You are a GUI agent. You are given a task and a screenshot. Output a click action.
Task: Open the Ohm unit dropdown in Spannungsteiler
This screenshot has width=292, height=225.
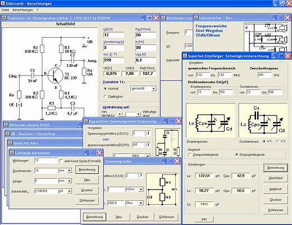(x=141, y=203)
